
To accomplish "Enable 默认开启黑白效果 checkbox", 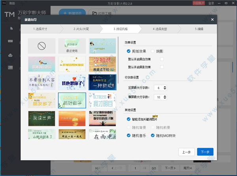I will click(162, 59).
